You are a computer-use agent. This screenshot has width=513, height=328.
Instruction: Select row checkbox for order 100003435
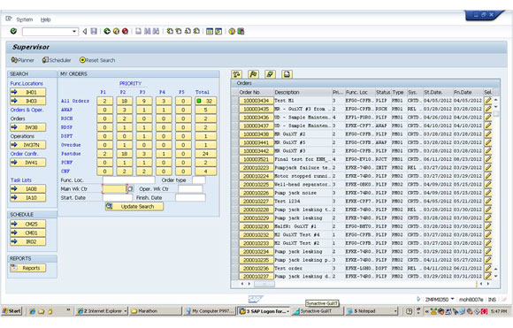coord(234,109)
